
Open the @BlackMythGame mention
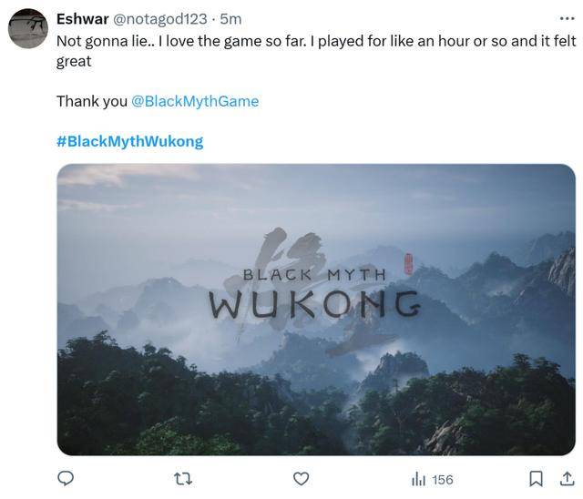[195, 101]
